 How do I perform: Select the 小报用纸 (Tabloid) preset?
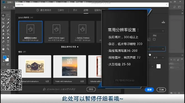(82, 32)
